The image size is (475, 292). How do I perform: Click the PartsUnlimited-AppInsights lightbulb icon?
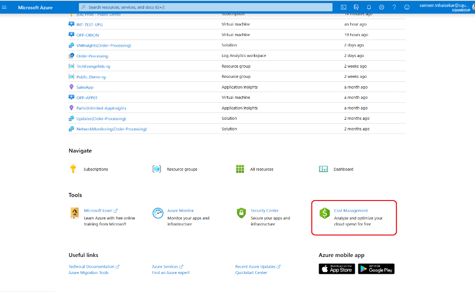(x=72, y=108)
